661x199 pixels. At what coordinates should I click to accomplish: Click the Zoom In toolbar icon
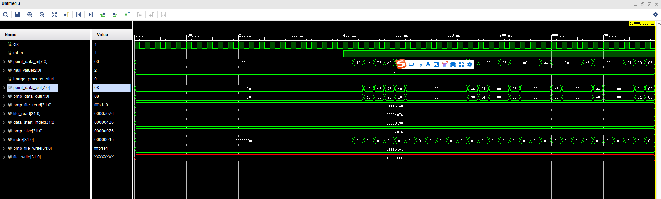click(30, 15)
